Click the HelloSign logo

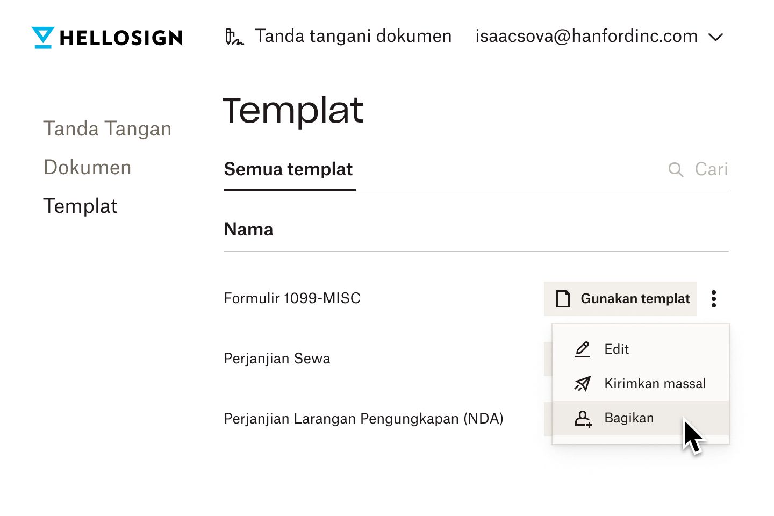point(106,37)
